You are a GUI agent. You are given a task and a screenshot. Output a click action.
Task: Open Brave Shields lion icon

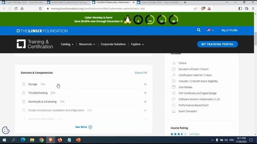(x=203, y=8)
